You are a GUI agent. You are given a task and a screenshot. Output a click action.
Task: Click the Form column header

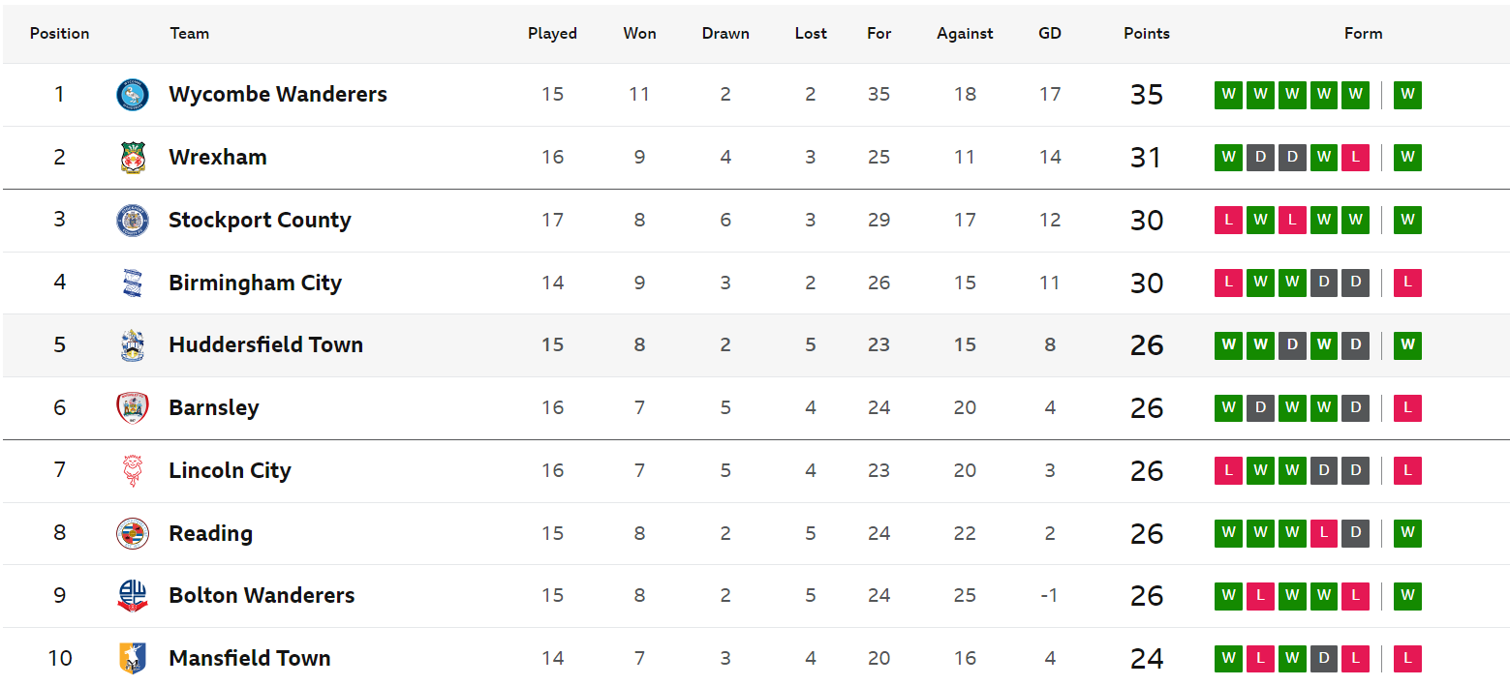click(x=1363, y=33)
